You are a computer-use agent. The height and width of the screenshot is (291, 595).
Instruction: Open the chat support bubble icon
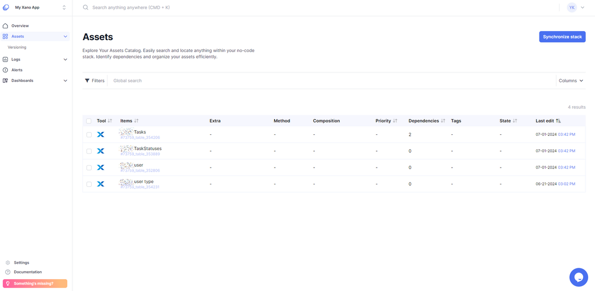(578, 277)
